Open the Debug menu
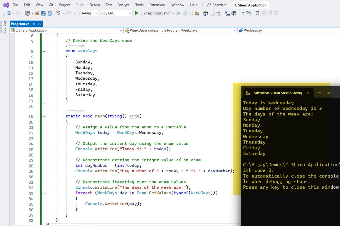340x226 pixels. [94, 5]
